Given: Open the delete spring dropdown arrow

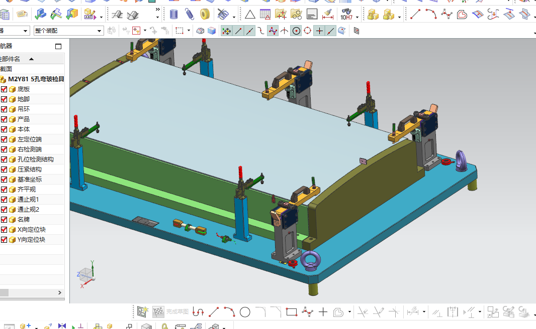Looking at the screenshot, I should pos(234,17).
